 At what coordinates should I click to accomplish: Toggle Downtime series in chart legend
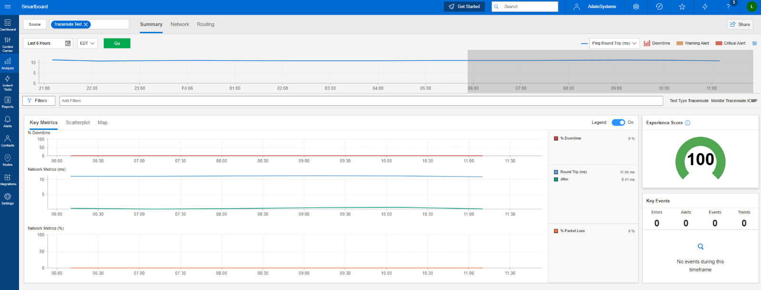pos(657,43)
